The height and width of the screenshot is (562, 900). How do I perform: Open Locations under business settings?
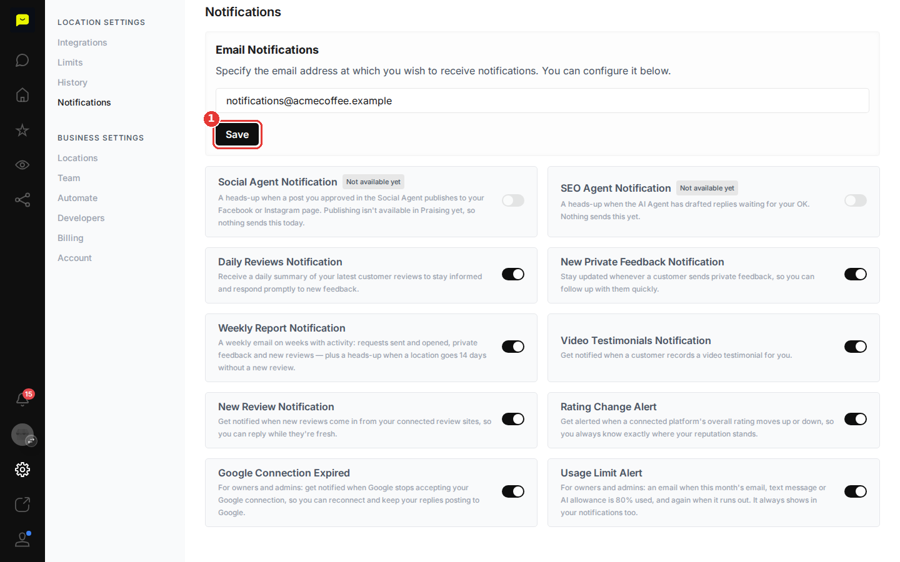(77, 158)
